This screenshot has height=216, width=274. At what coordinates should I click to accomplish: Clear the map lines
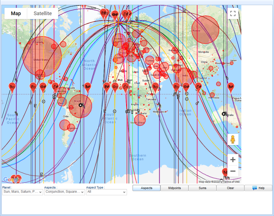230,188
